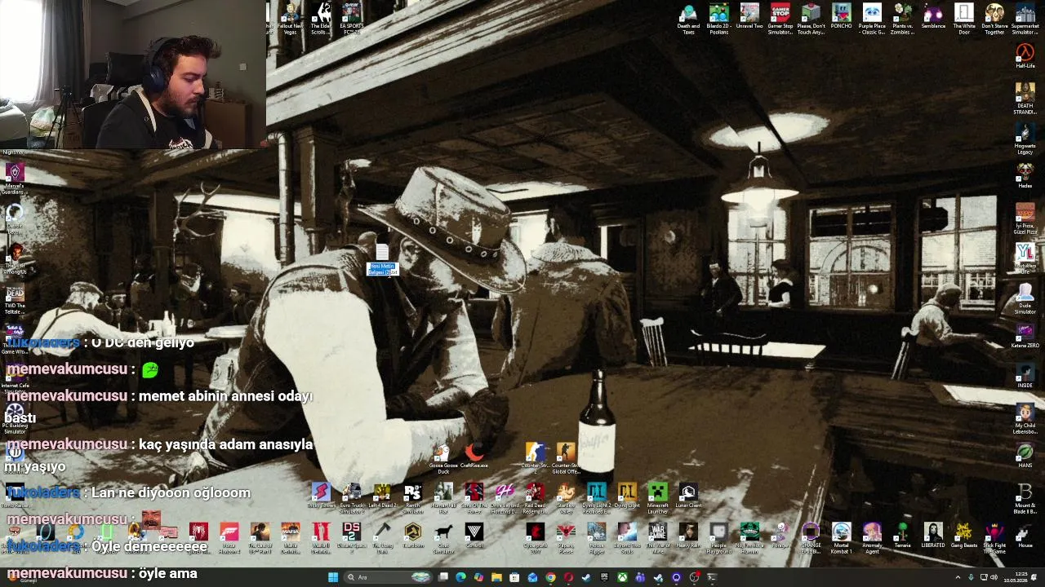Open the Dude Simulator shortcut
Viewport: 1045px width, 587px height.
point(1025,298)
